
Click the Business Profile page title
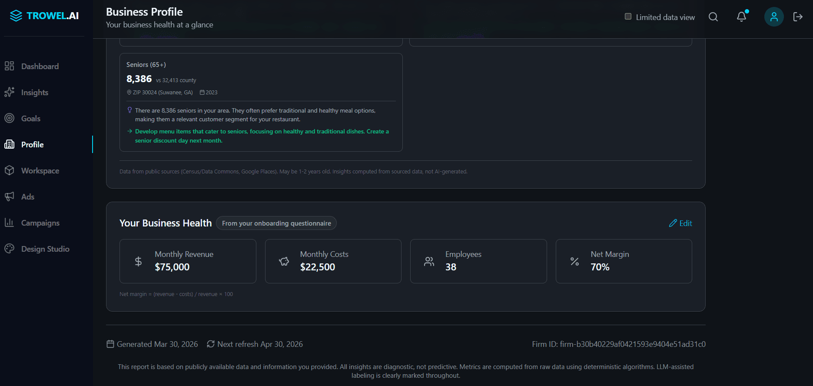click(x=144, y=12)
